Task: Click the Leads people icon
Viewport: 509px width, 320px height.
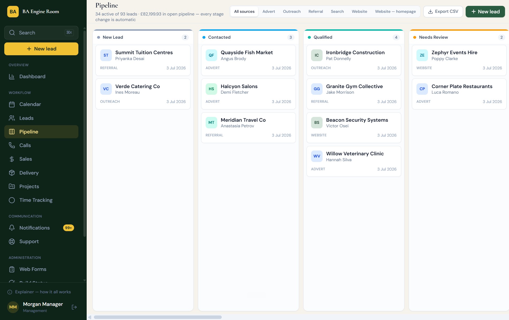Action: pyautogui.click(x=12, y=118)
